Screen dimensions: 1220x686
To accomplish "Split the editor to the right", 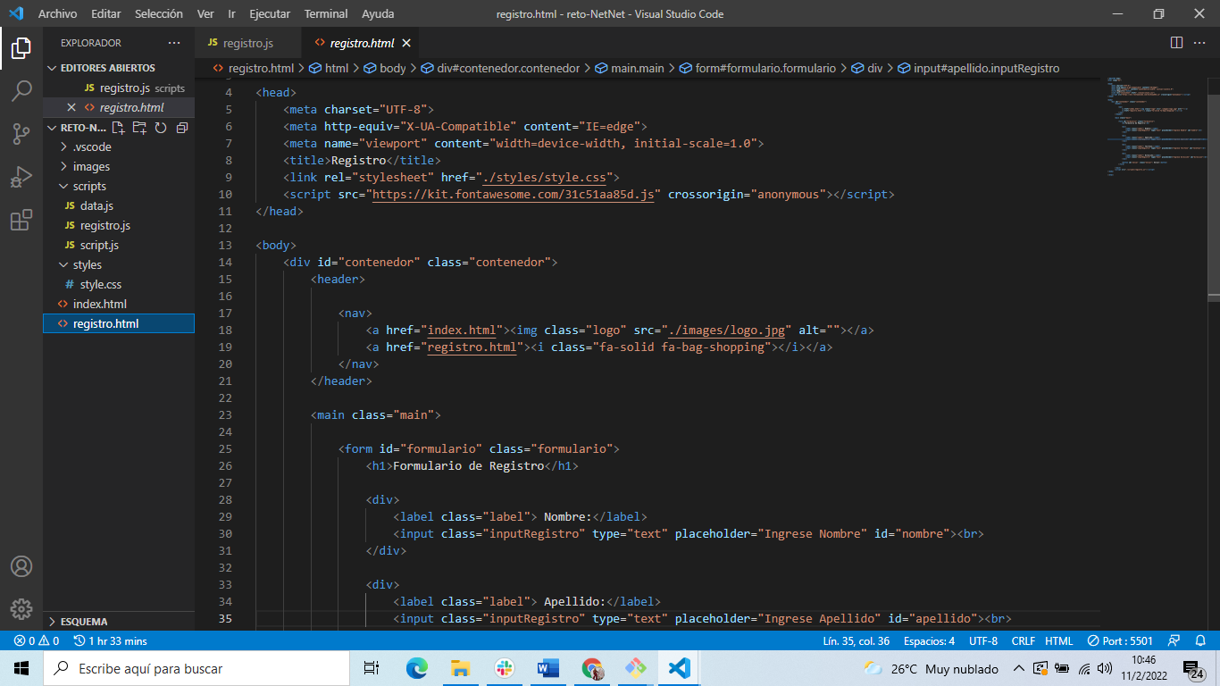I will click(x=1176, y=43).
